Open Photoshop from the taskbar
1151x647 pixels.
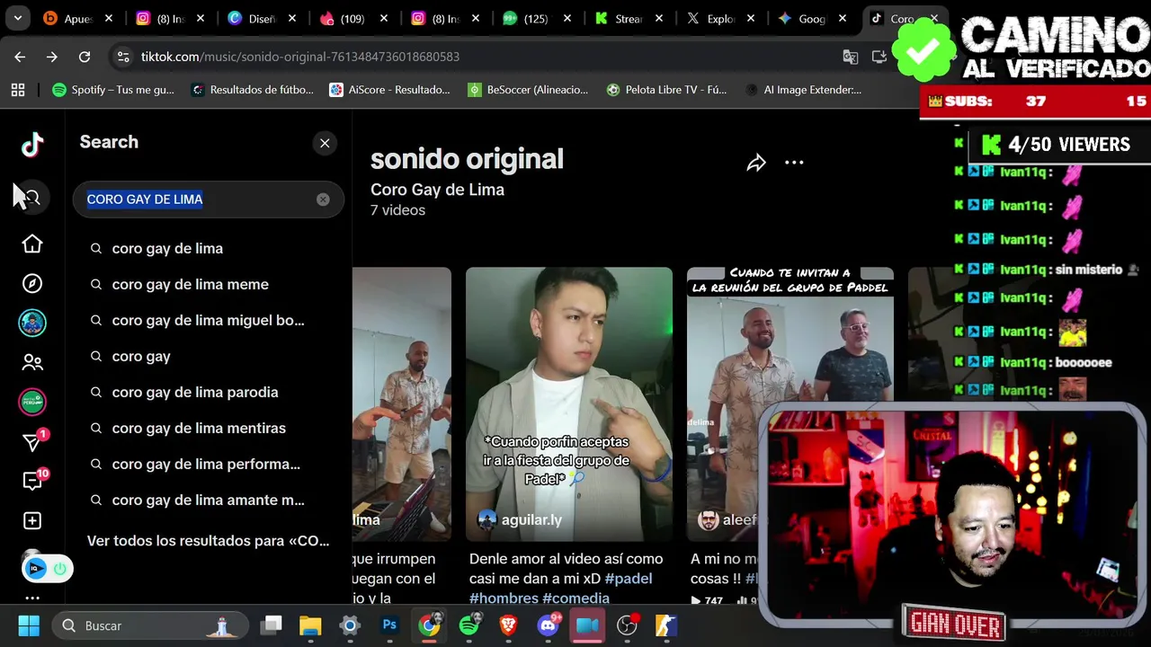tap(389, 625)
